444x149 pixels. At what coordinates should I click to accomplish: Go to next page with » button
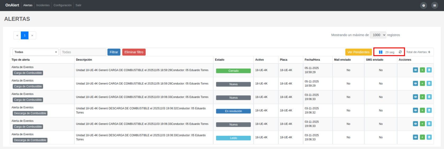click(x=32, y=35)
